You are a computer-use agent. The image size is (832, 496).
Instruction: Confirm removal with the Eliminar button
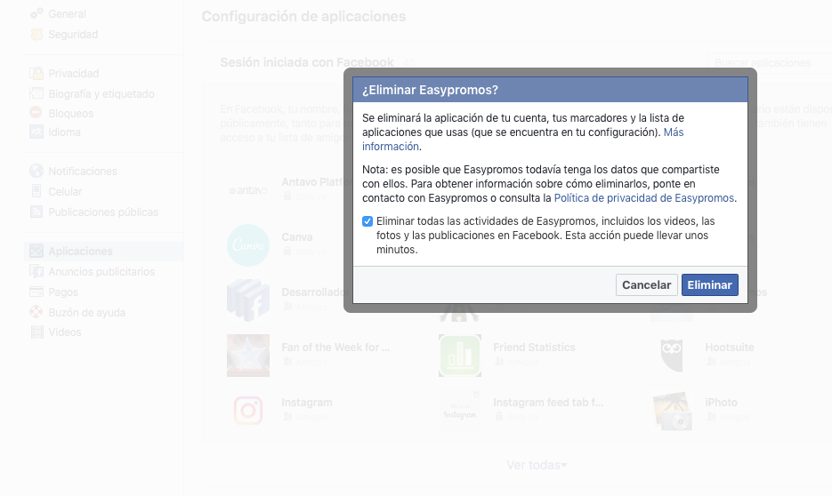pyautogui.click(x=709, y=284)
